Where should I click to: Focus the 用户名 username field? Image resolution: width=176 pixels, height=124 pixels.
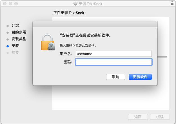(114, 54)
